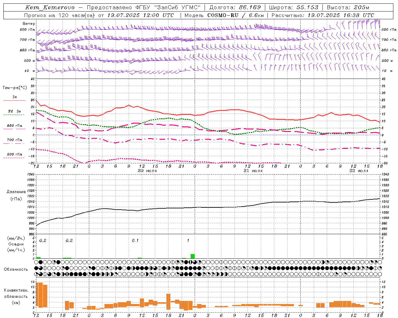Click the '700 гПа' temperature legend entry
This screenshot has height=318, width=398.
coord(15,140)
